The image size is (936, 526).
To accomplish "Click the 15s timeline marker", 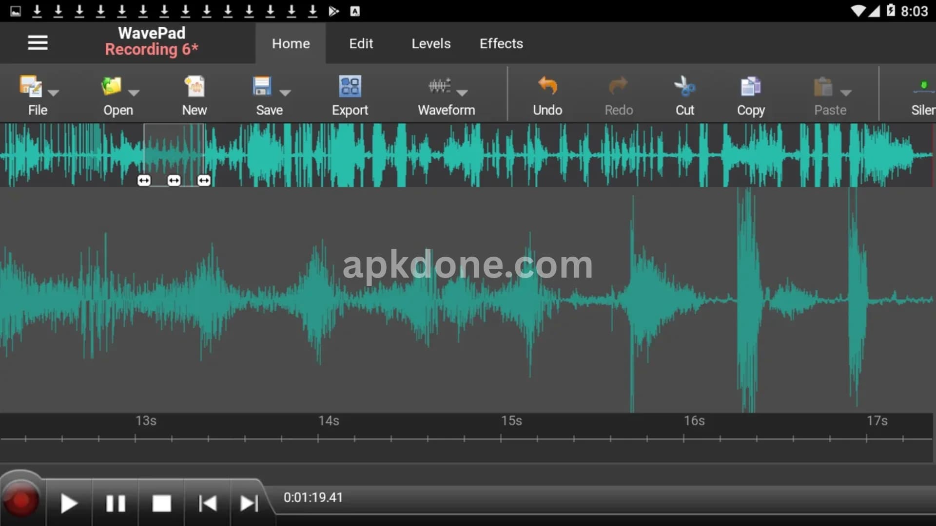I will pos(511,420).
